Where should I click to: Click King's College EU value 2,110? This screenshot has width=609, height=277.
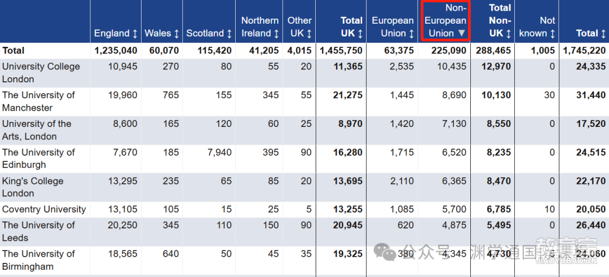pyautogui.click(x=401, y=181)
